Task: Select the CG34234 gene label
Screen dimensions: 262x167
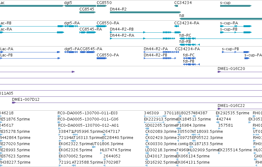Action: pyautogui.click(x=183, y=3)
